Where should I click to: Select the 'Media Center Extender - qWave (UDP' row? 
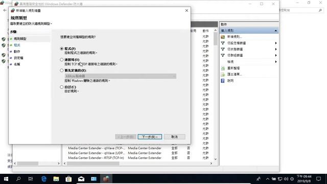[138, 153]
